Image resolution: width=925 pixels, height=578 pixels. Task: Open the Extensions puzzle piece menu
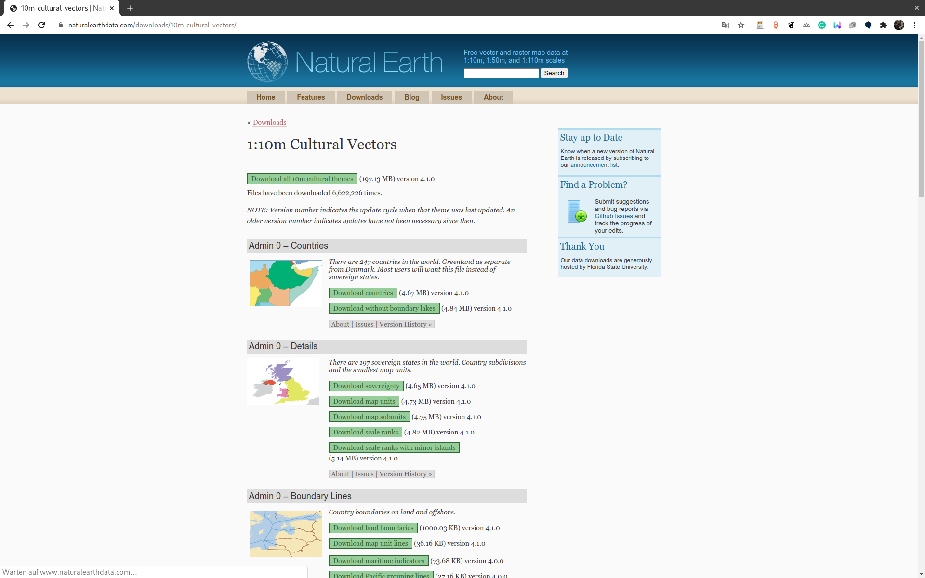pyautogui.click(x=883, y=25)
